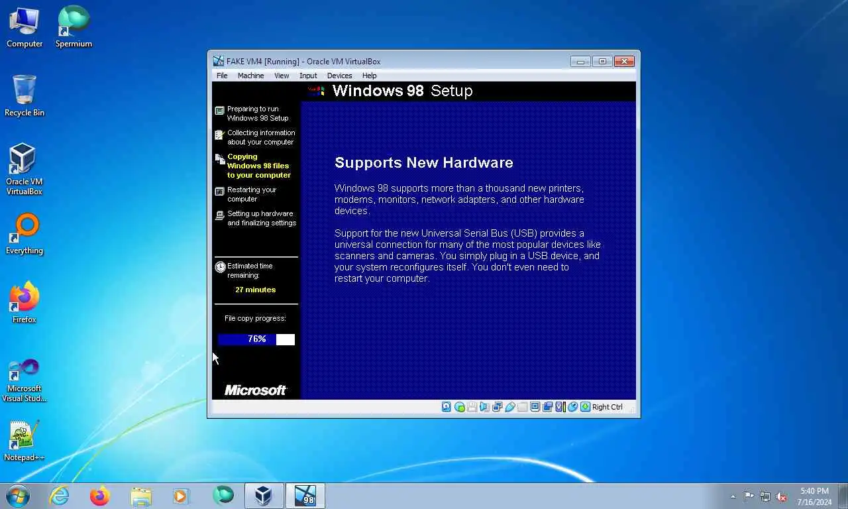Click the 5:40 PM taskbar clock
This screenshot has width=848, height=509.
click(814, 496)
